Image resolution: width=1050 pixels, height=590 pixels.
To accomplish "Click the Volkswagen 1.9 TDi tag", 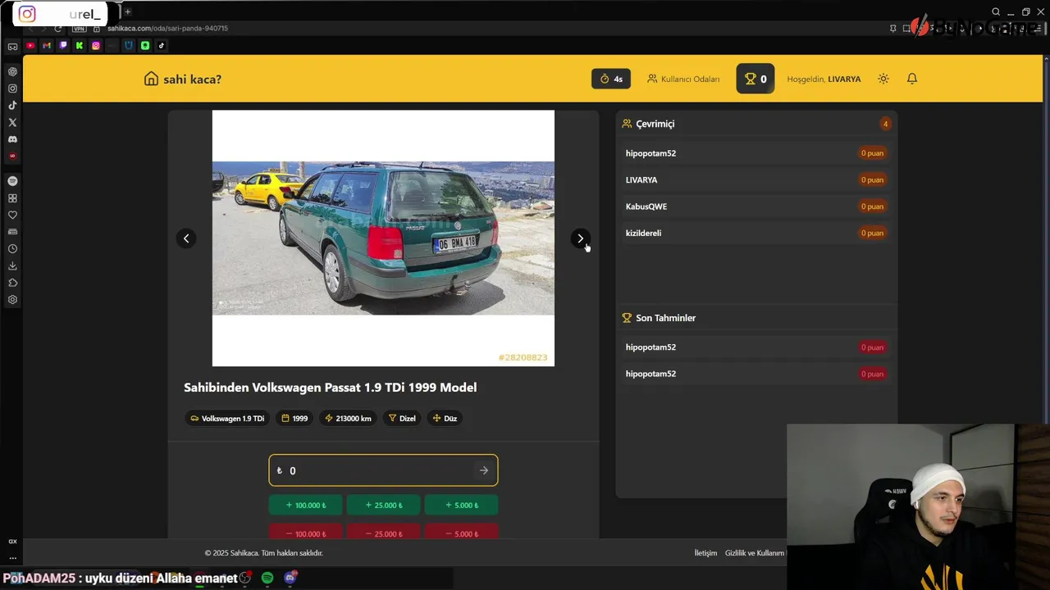I will [227, 418].
